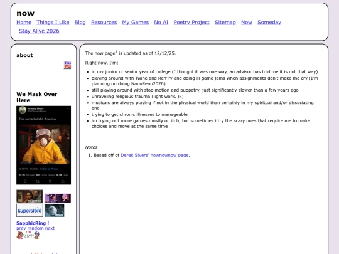Viewport: 339px width, 254px height.
Task: Click the junior or senior year bullet
Action: 205,71
